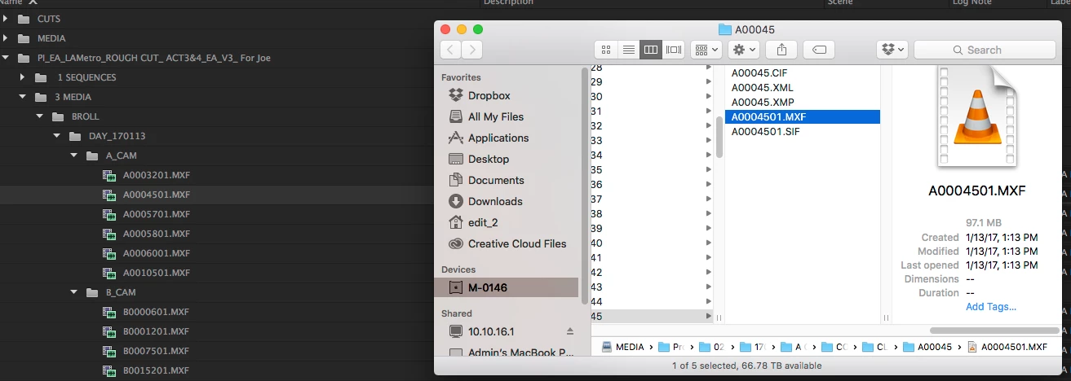The width and height of the screenshot is (1071, 381).
Task: Select the M-0146 device in sidebar
Action: tap(506, 287)
